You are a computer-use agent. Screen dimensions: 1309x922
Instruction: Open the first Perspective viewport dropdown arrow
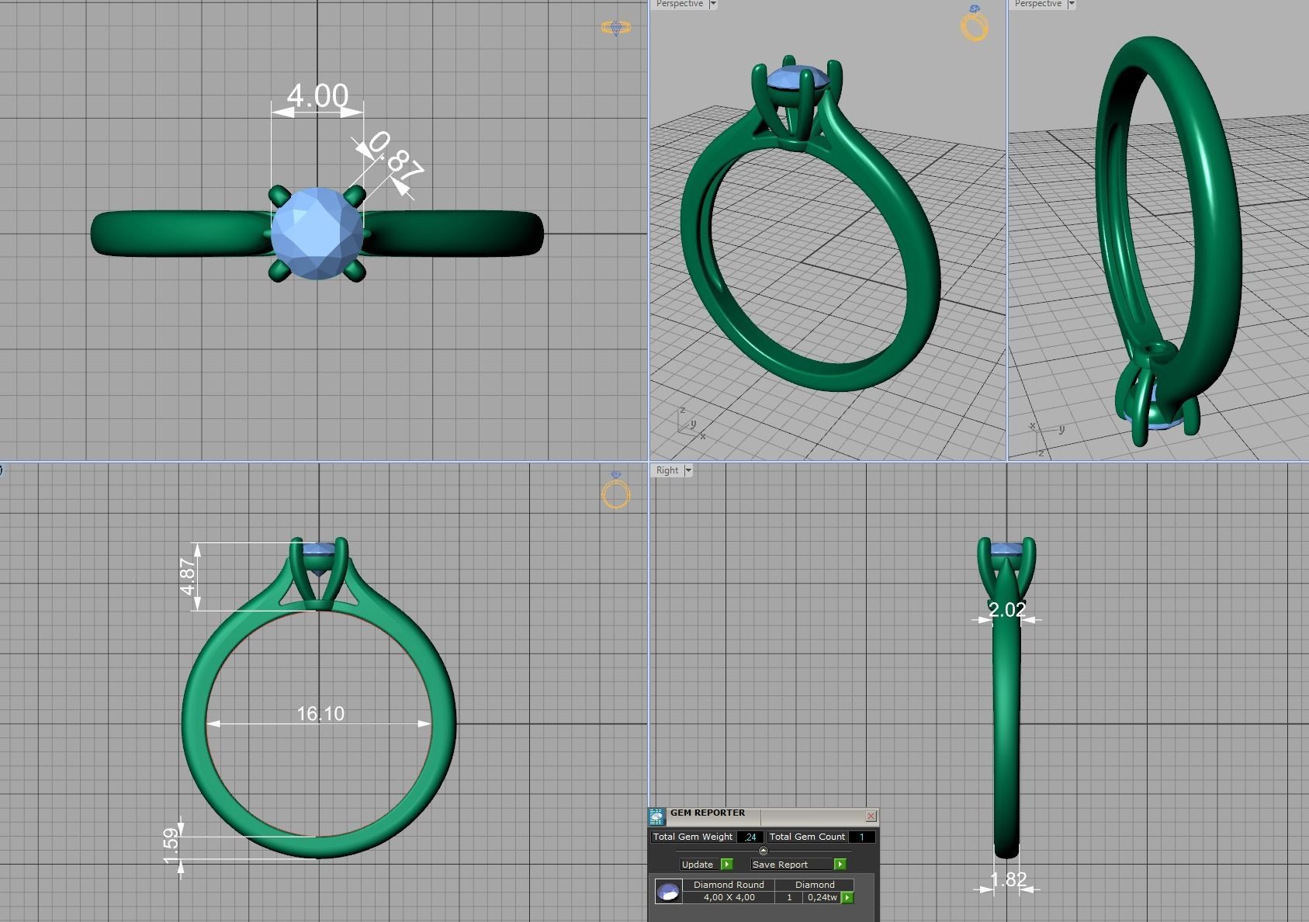point(712,4)
